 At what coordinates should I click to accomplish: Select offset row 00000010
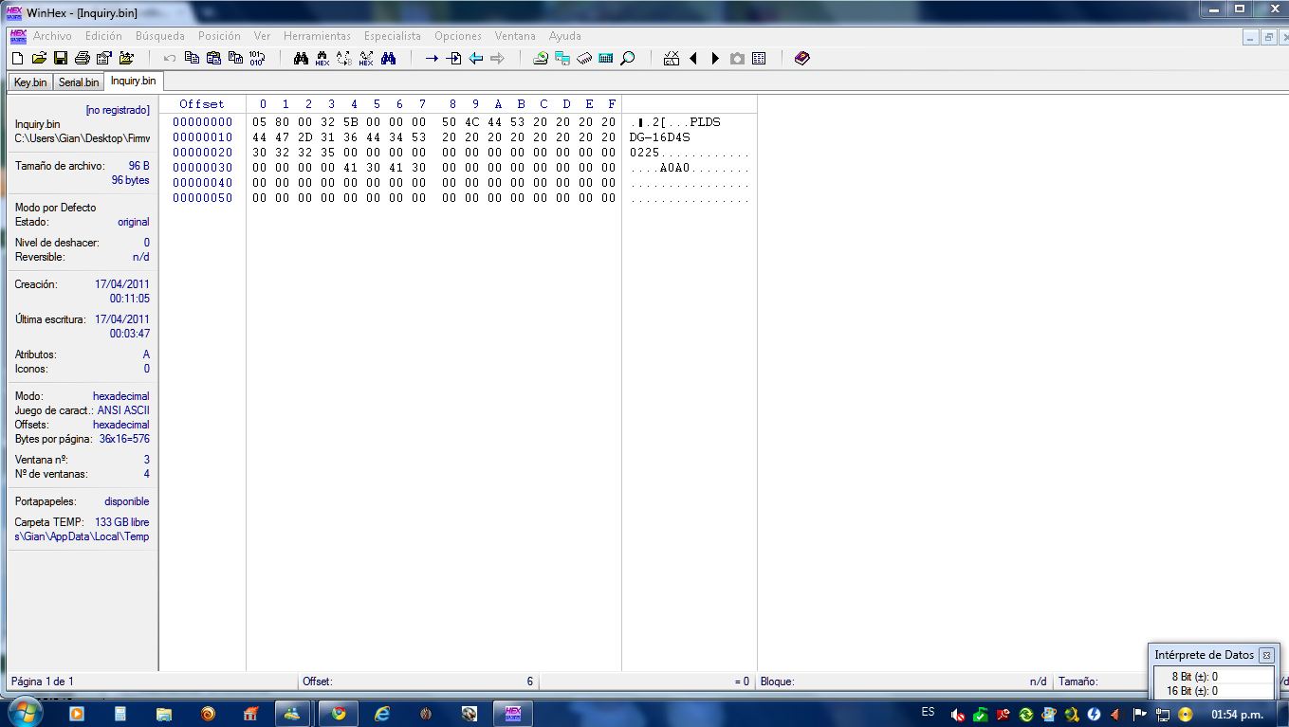coord(202,137)
